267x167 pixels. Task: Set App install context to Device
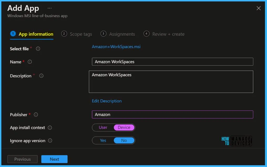tap(124, 127)
